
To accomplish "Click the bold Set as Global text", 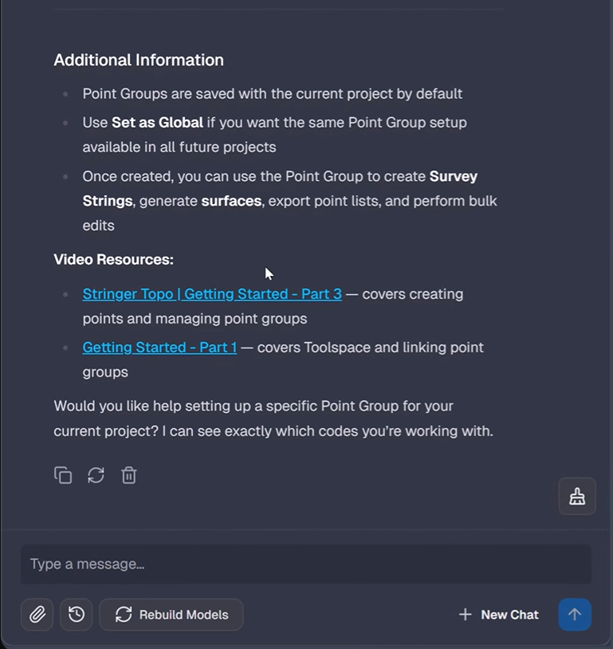I will pos(157,123).
